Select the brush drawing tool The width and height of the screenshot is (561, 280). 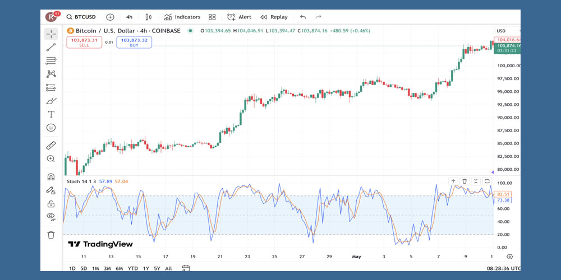point(51,101)
